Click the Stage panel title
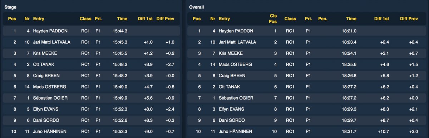The height and width of the screenshot is (138, 429). coord(10,7)
